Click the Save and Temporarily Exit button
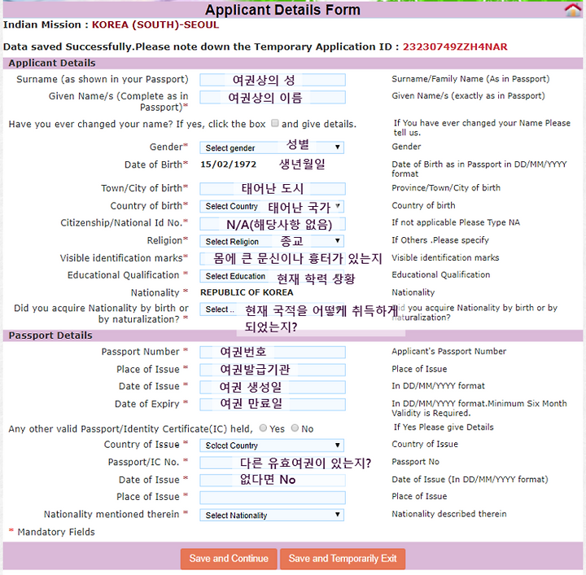Viewport: 586px width, 575px height. [343, 559]
